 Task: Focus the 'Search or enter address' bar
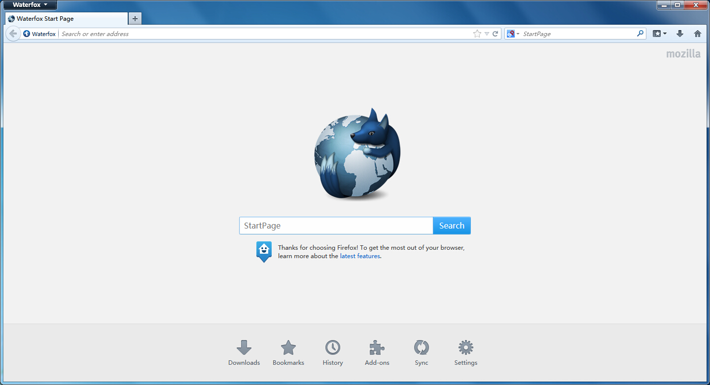coord(265,34)
